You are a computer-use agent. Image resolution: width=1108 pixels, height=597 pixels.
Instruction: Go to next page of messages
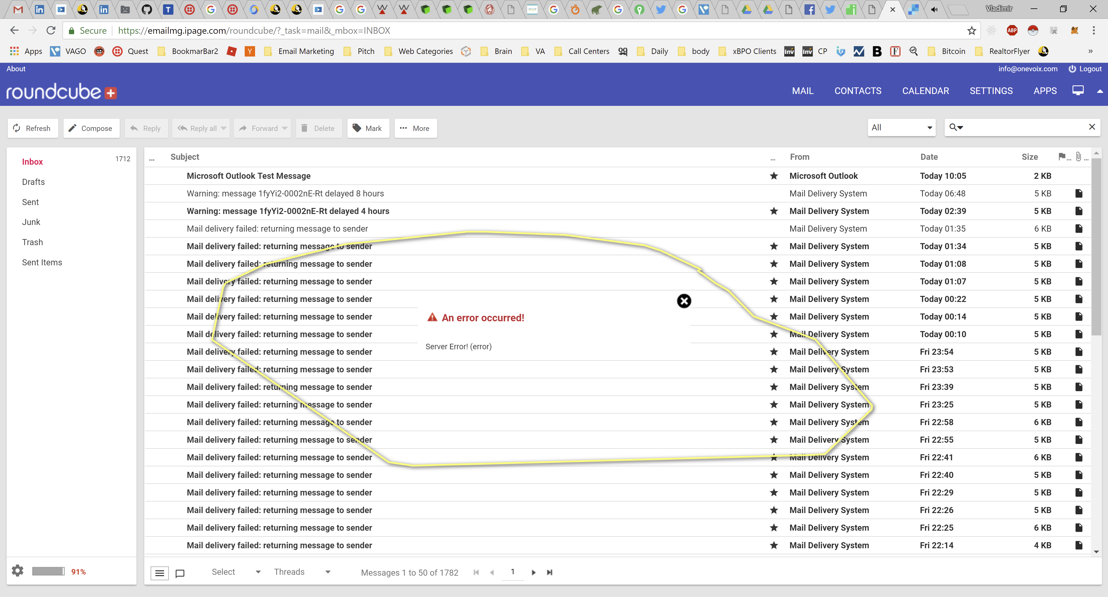[x=533, y=572]
